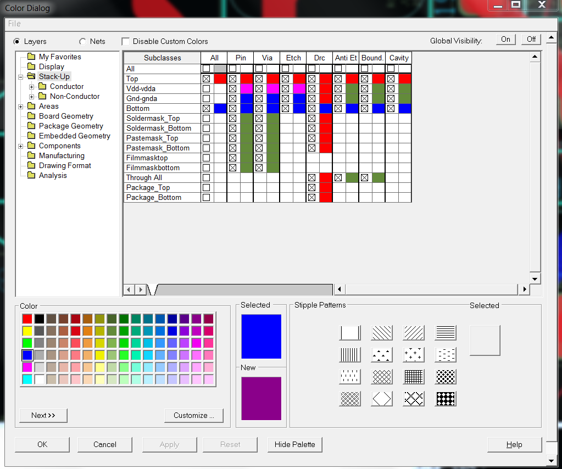This screenshot has width=562, height=469.
Task: Choose the grid crosshatch stipple pattern
Action: point(414,377)
